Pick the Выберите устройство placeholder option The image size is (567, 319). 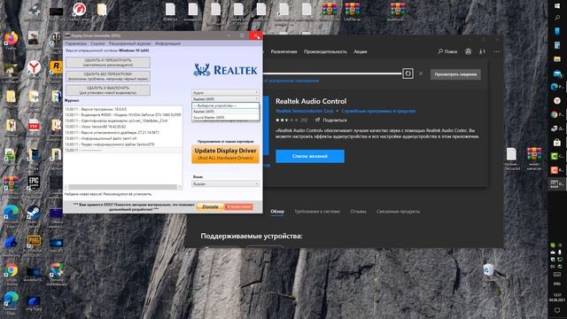tap(225, 106)
